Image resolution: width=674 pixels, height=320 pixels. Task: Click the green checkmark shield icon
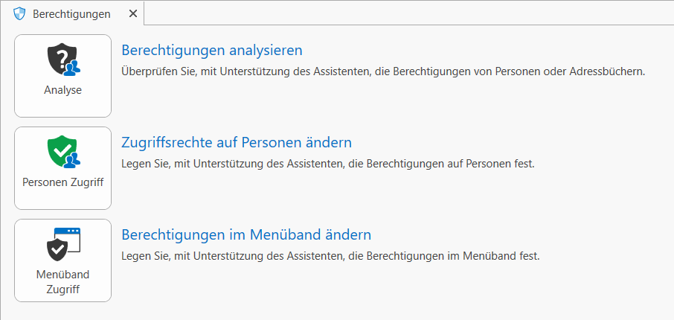point(63,152)
